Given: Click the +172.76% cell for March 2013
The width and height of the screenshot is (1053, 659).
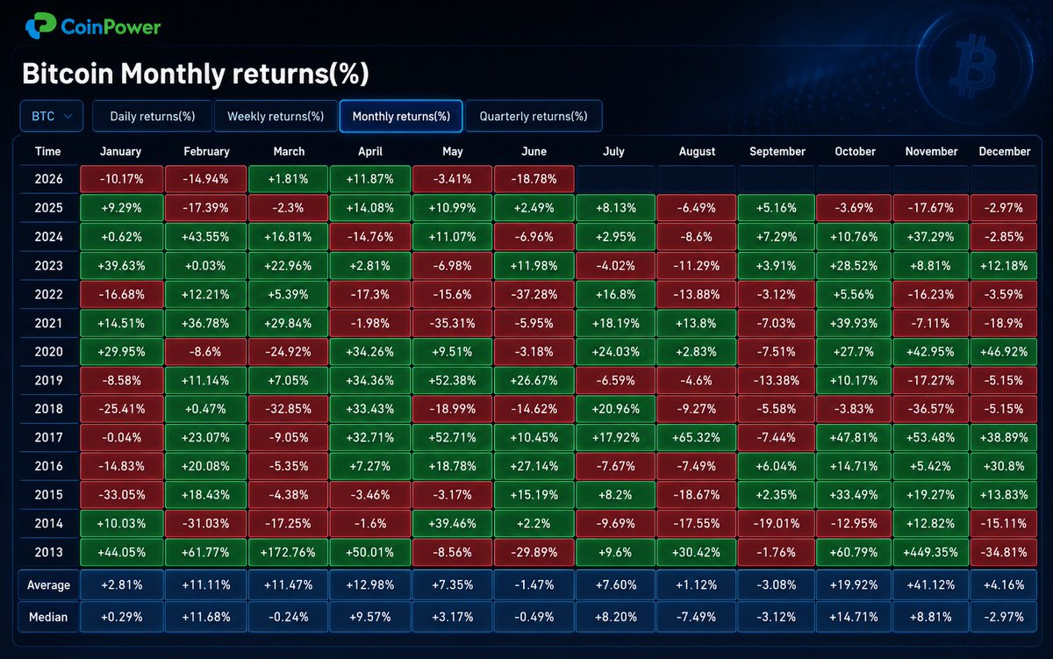Looking at the screenshot, I should (289, 553).
